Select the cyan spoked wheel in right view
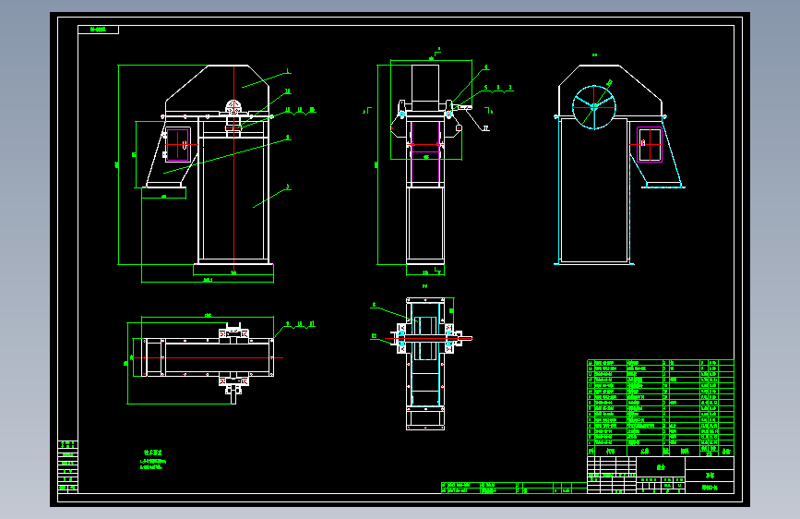800x519 pixels. pyautogui.click(x=594, y=107)
